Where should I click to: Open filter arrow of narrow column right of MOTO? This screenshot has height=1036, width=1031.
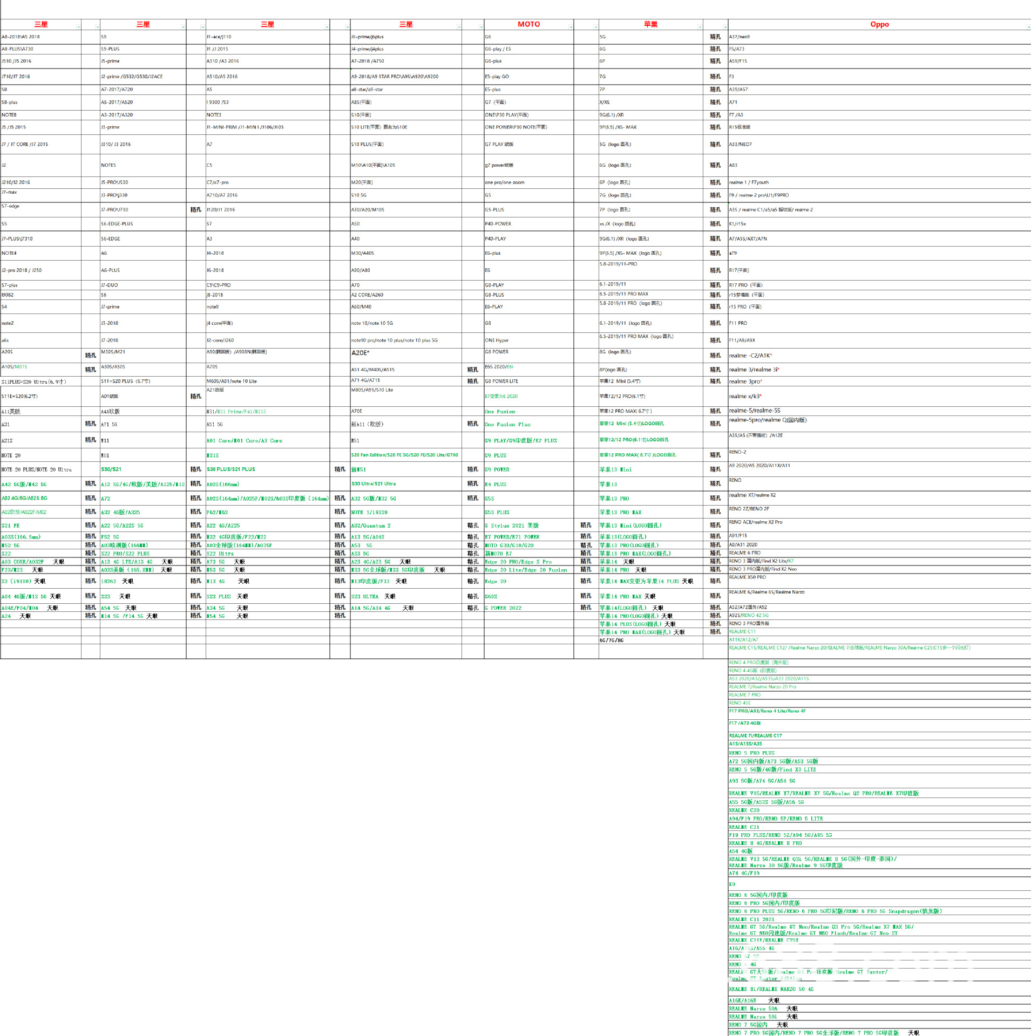pos(596,27)
